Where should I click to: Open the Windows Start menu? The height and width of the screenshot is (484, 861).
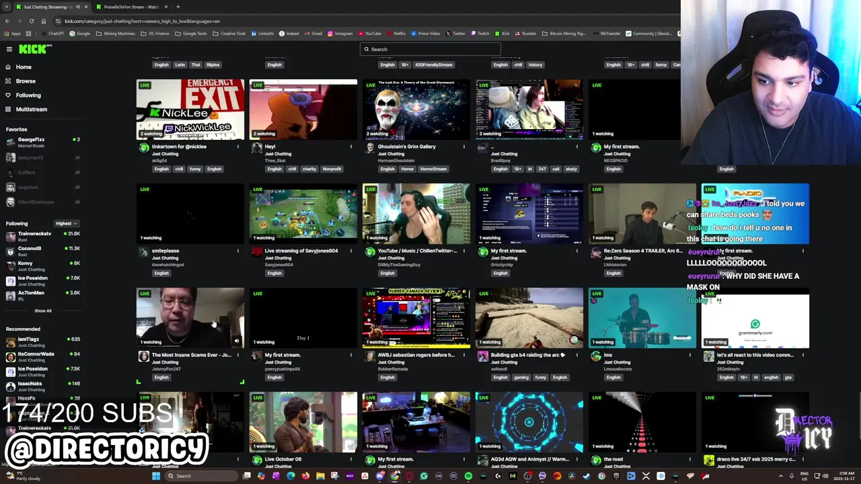(x=156, y=476)
